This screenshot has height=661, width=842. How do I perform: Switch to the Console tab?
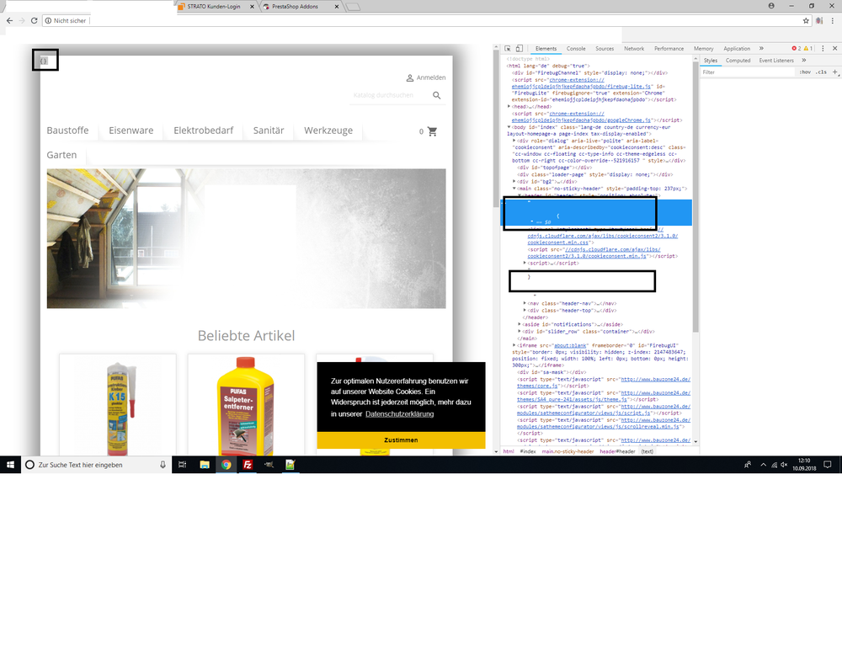(576, 48)
